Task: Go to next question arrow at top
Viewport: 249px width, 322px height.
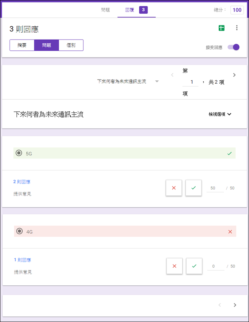Action: [234, 75]
